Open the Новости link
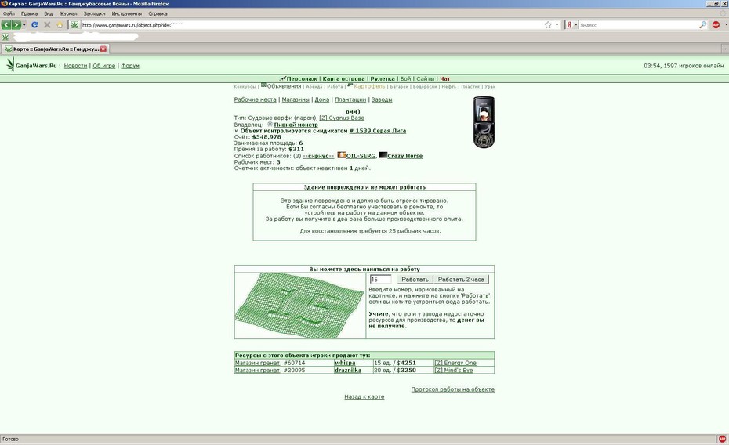Image resolution: width=729 pixels, height=445 pixels. click(x=75, y=66)
